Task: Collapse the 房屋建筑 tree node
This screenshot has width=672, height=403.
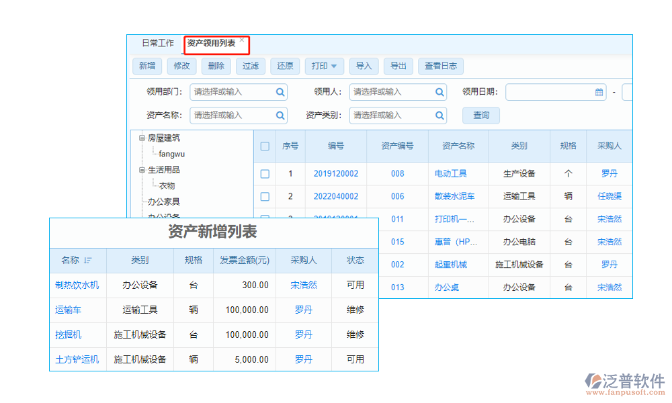Action: pyautogui.click(x=142, y=138)
